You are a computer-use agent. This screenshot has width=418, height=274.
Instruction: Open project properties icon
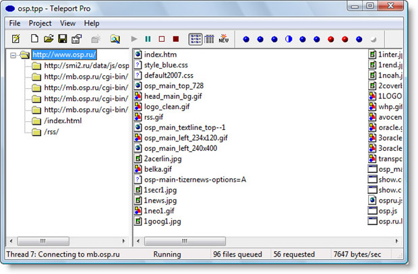(76, 39)
